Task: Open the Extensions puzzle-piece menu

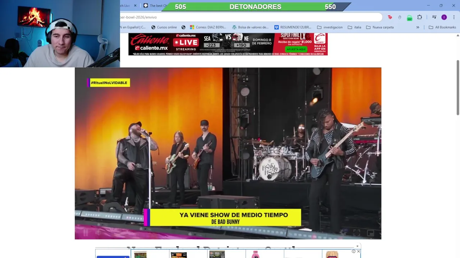Action: [419, 17]
